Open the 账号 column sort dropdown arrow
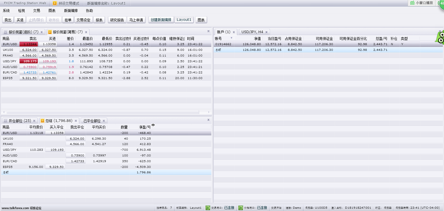444x211 pixels. coord(231,38)
